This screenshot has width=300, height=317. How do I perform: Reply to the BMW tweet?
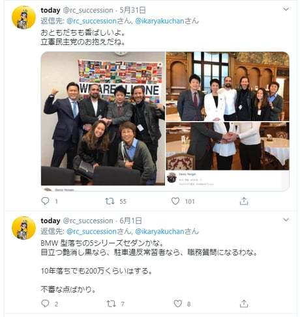pyautogui.click(x=45, y=303)
